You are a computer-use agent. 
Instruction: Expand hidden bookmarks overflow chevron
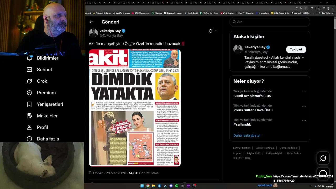pyautogui.click(x=313, y=13)
